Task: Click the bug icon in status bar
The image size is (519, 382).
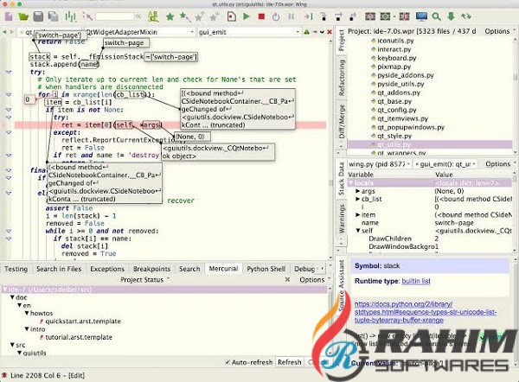Action: point(4,375)
